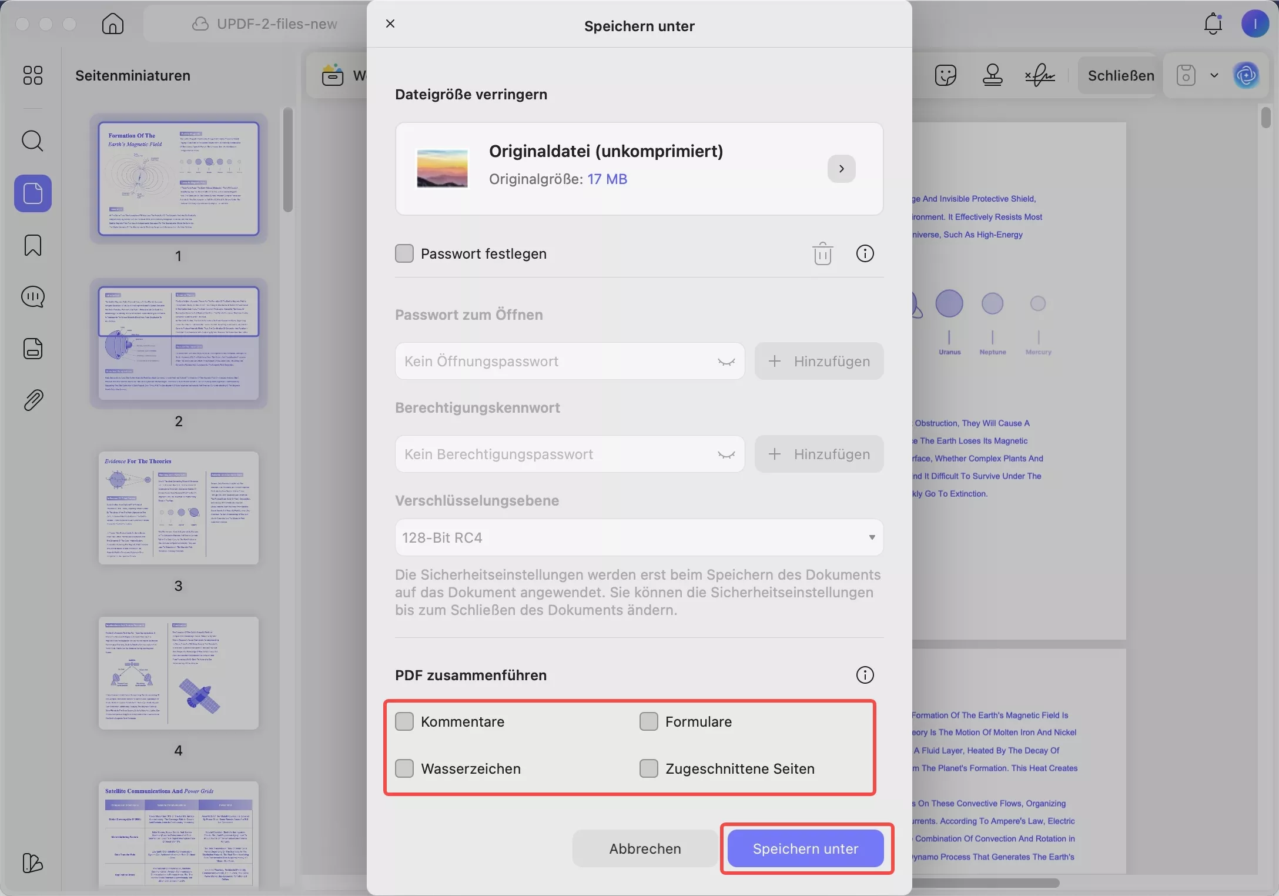Select the sticker tool
The width and height of the screenshot is (1279, 896).
pyautogui.click(x=945, y=75)
